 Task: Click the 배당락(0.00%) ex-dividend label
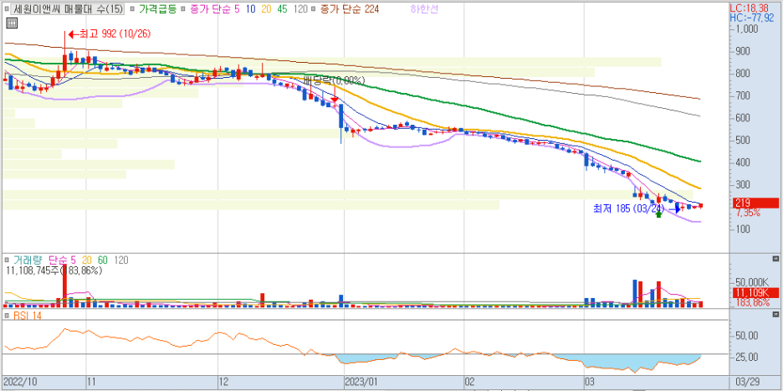pyautogui.click(x=334, y=80)
